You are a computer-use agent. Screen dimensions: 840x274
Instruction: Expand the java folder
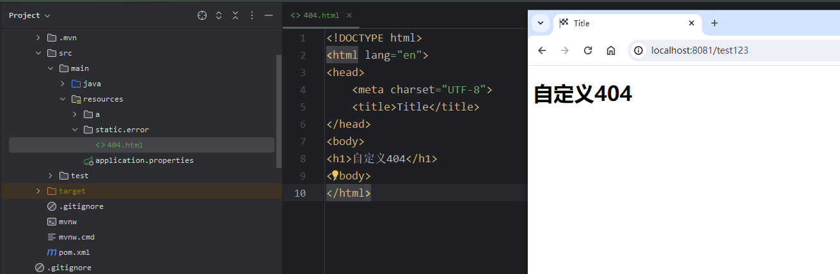pyautogui.click(x=63, y=84)
